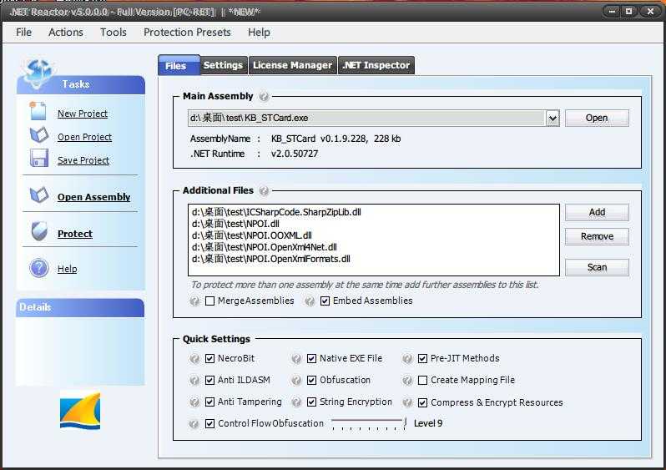Click the help icon next to Pre-JIT Methods
This screenshot has width=666, height=470.
407,359
